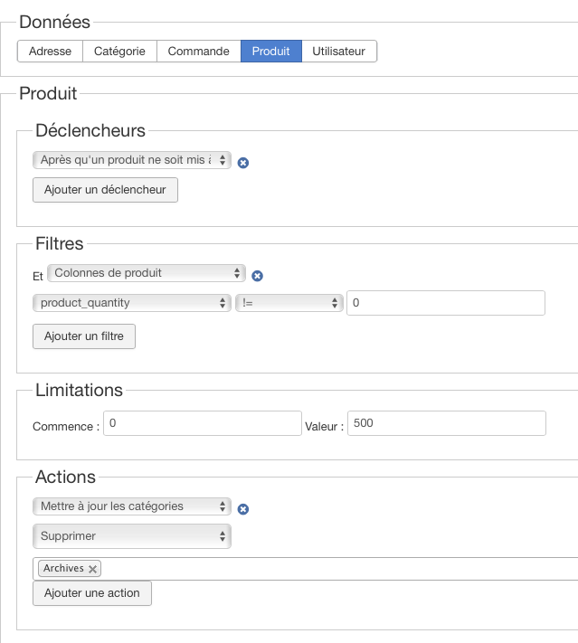
Task: Remove the Archives tag
Action: point(92,569)
